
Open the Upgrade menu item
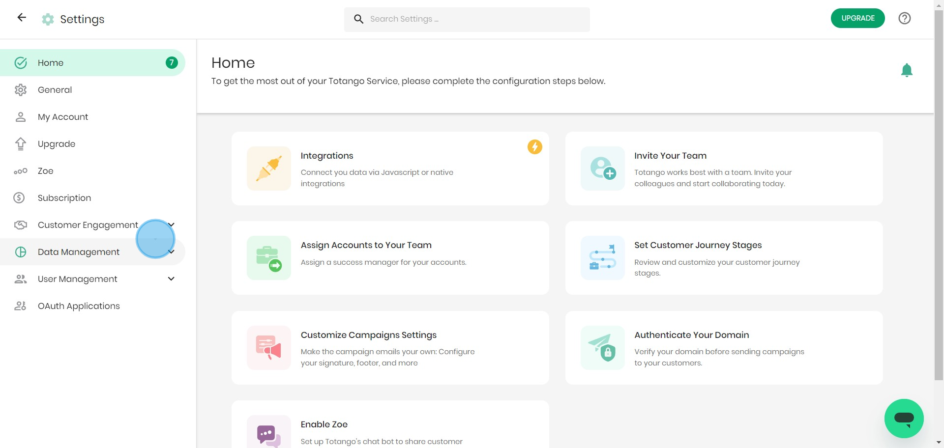coord(92,144)
